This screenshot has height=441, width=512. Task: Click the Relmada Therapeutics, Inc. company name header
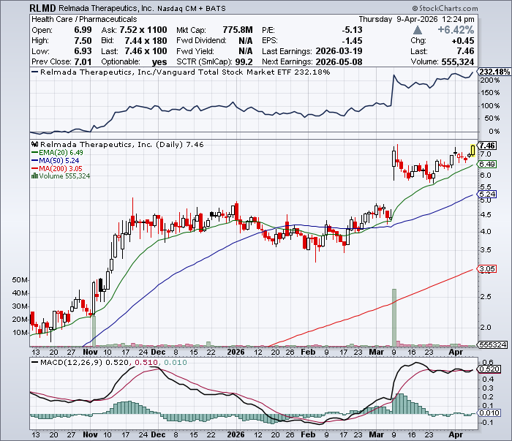point(107,9)
